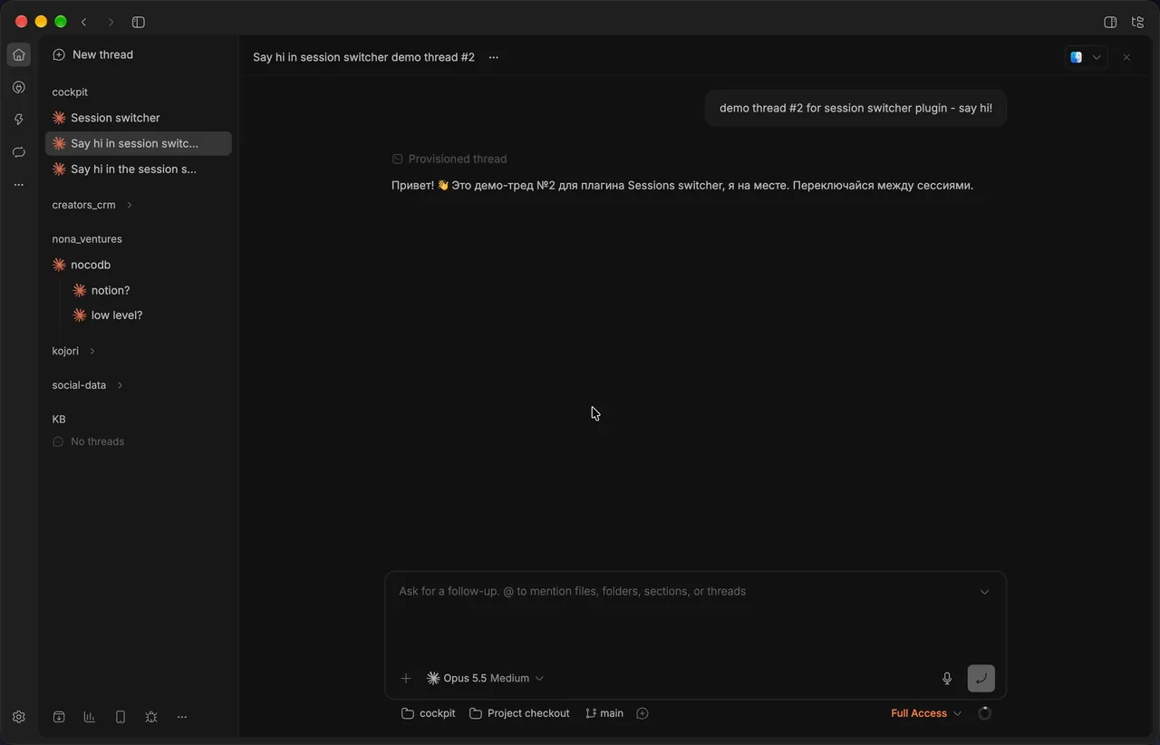Click the cockpit folder button below the composer

coord(429,713)
